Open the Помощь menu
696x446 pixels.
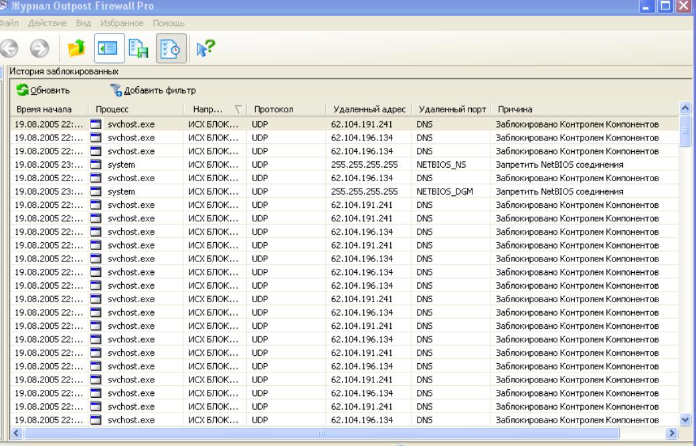[168, 23]
